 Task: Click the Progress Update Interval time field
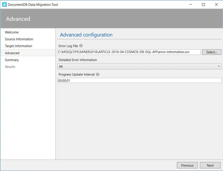tap(140, 80)
